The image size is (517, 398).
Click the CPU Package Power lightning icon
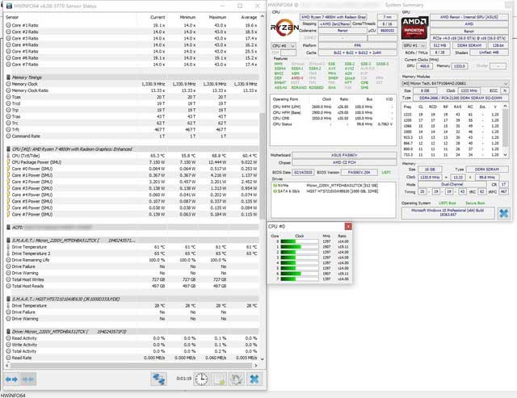click(x=9, y=162)
